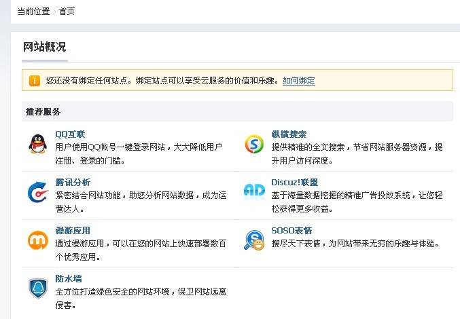Click the 纵横搜索 colorful S icon
Viewport: 460px width, 319px height.
254,144
